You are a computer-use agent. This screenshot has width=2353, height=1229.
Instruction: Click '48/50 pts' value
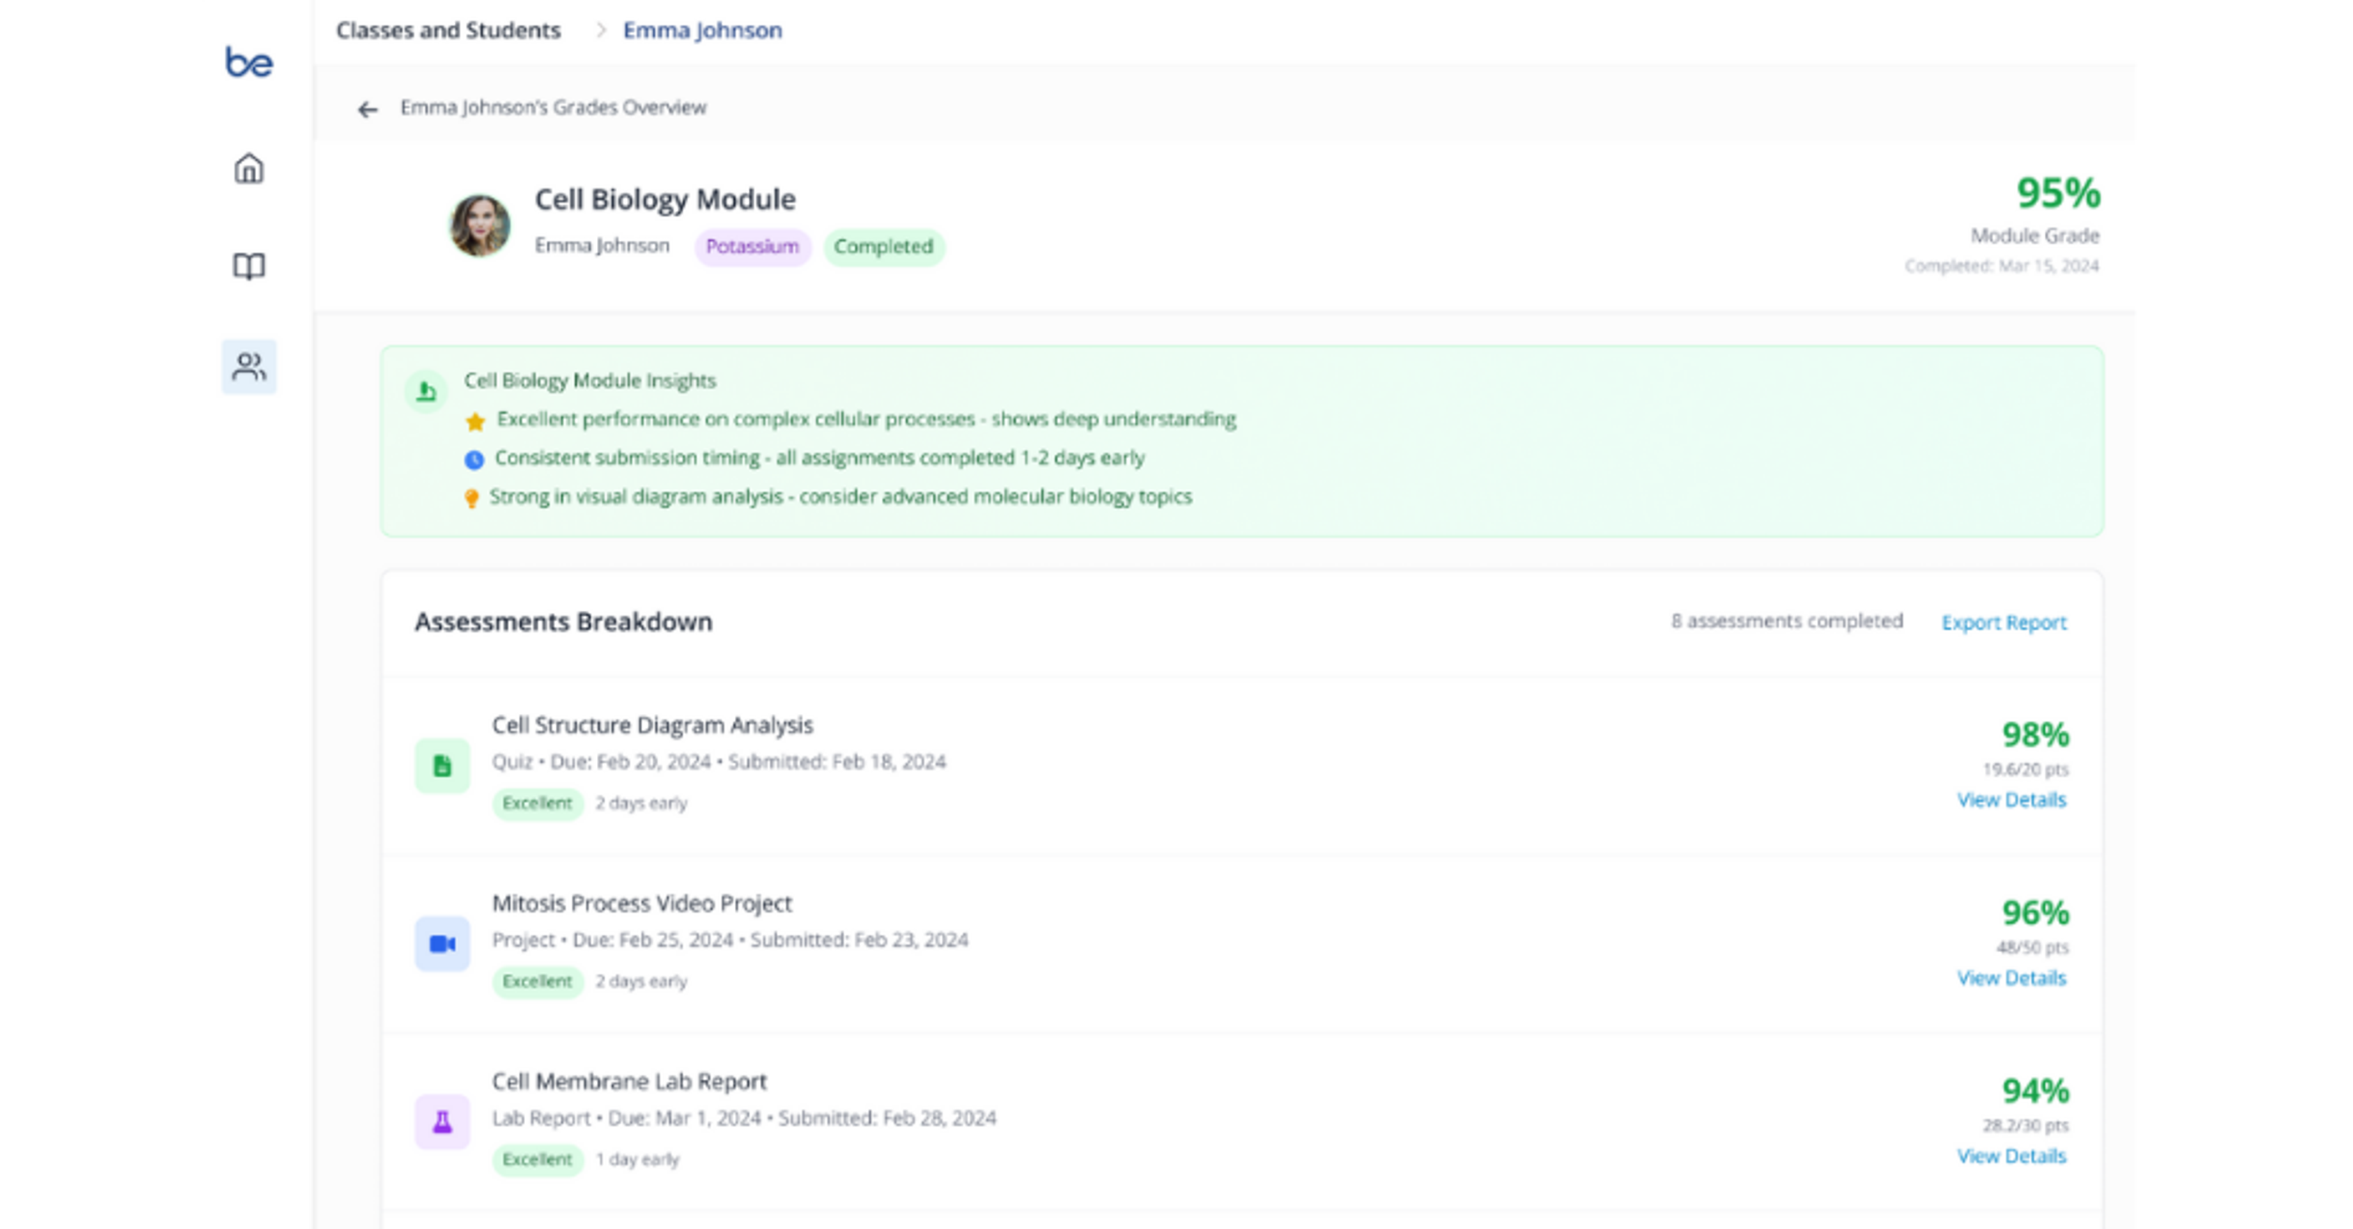pyautogui.click(x=2033, y=948)
